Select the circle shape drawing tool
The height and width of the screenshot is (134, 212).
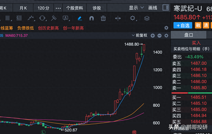coord(42,18)
